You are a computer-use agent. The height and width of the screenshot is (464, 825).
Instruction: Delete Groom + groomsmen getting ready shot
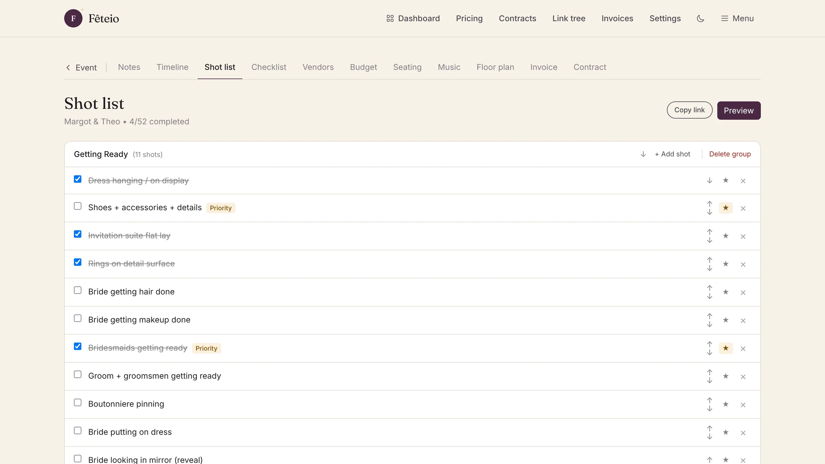coord(743,377)
